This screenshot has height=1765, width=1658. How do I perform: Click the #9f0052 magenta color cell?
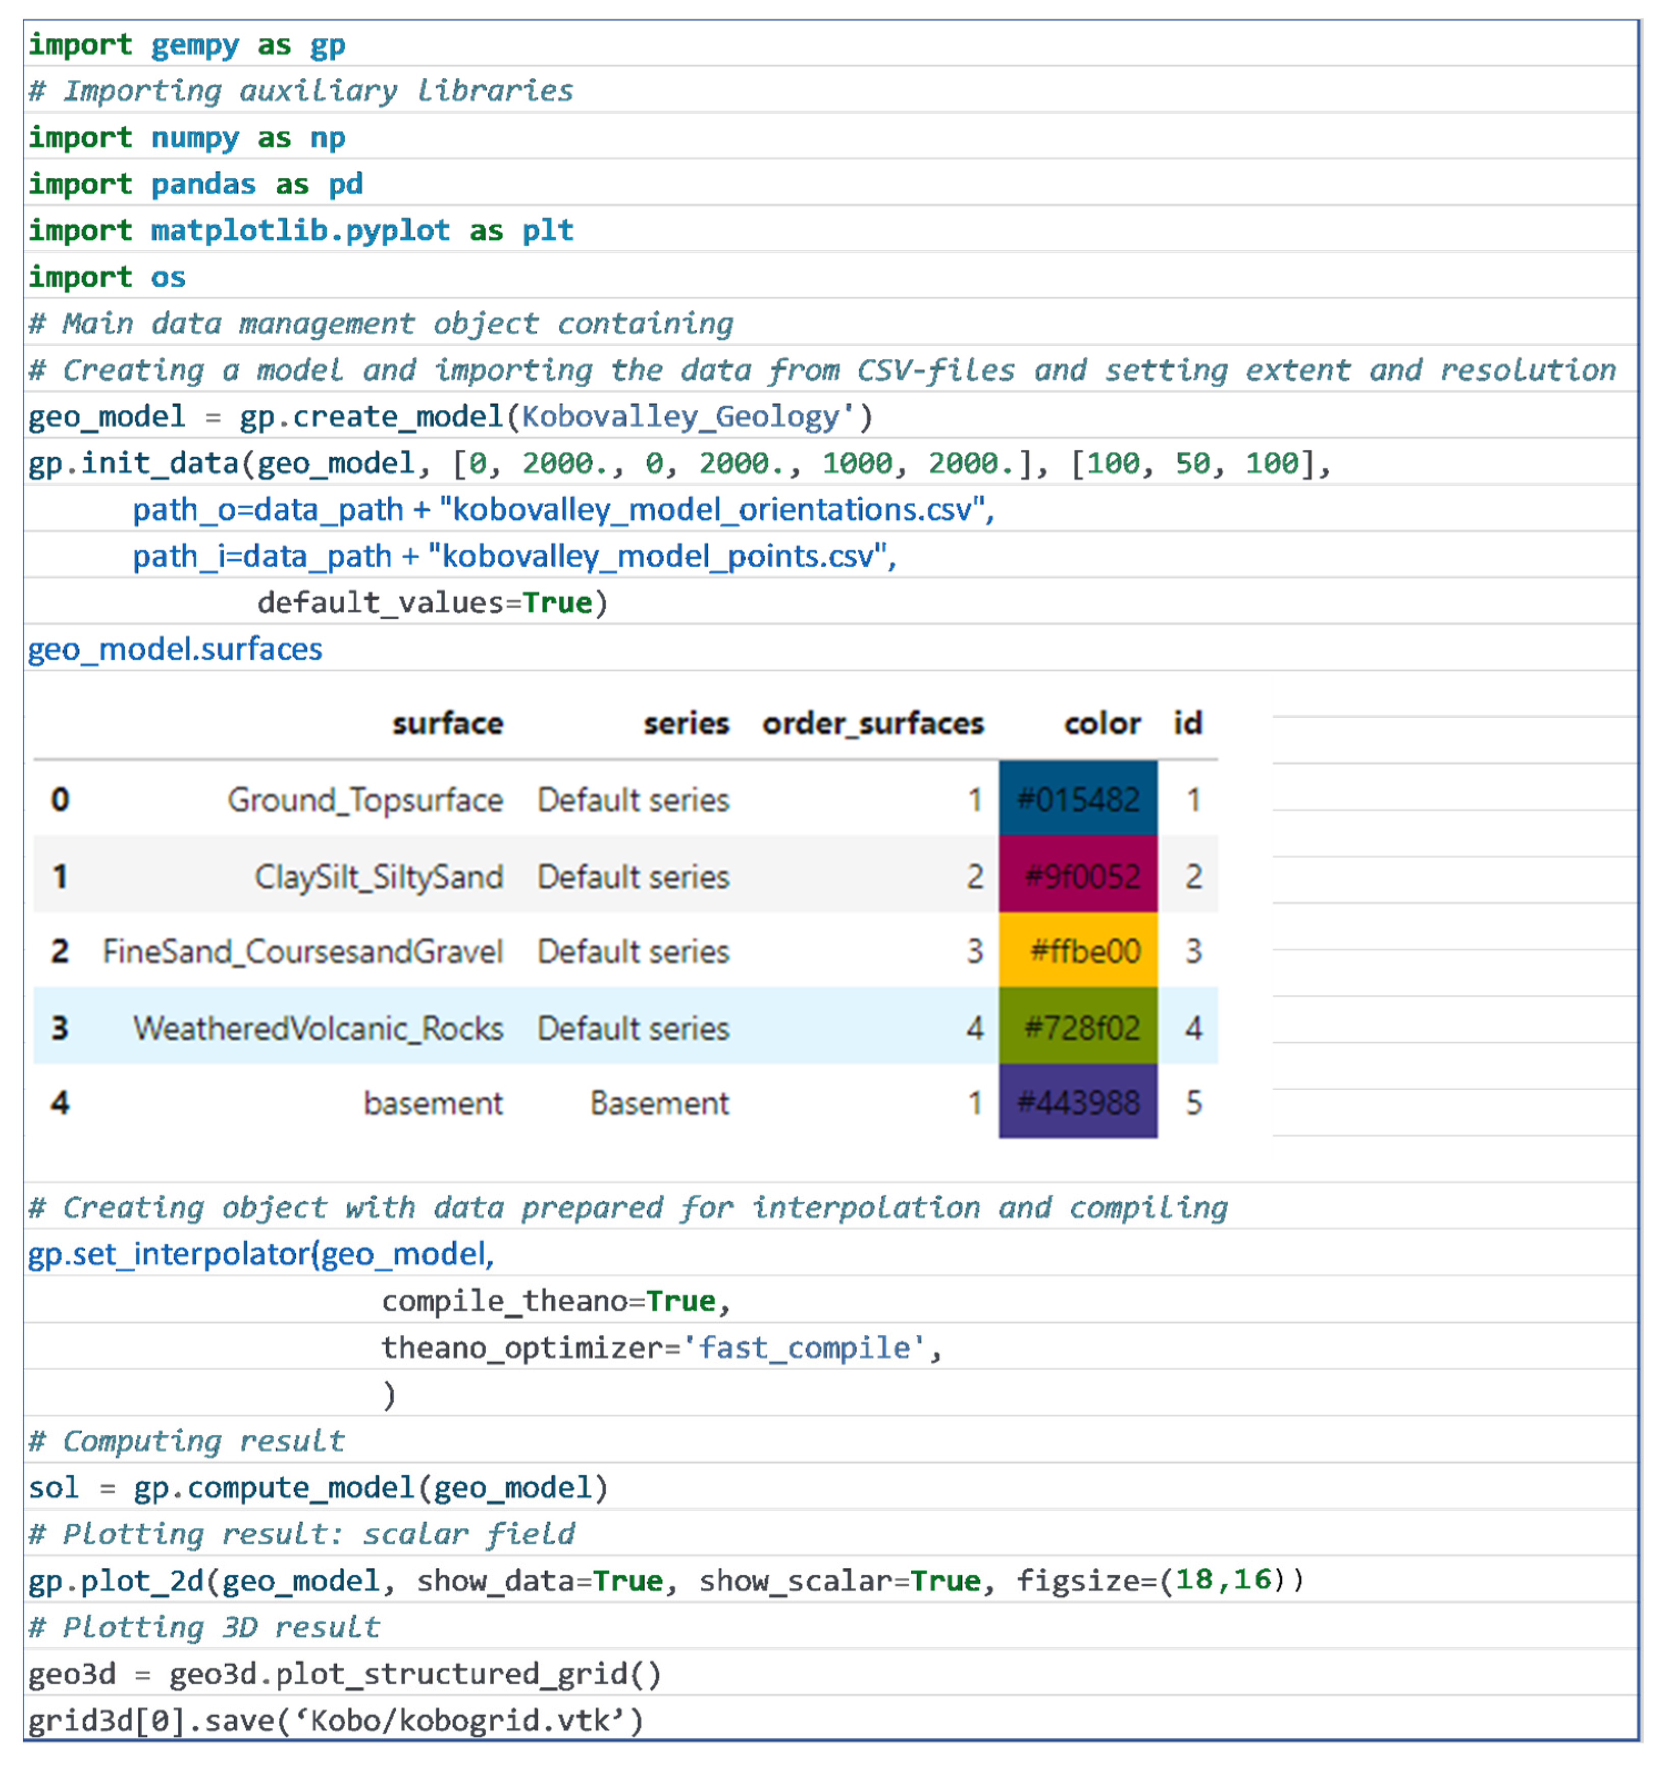pyautogui.click(x=1077, y=876)
